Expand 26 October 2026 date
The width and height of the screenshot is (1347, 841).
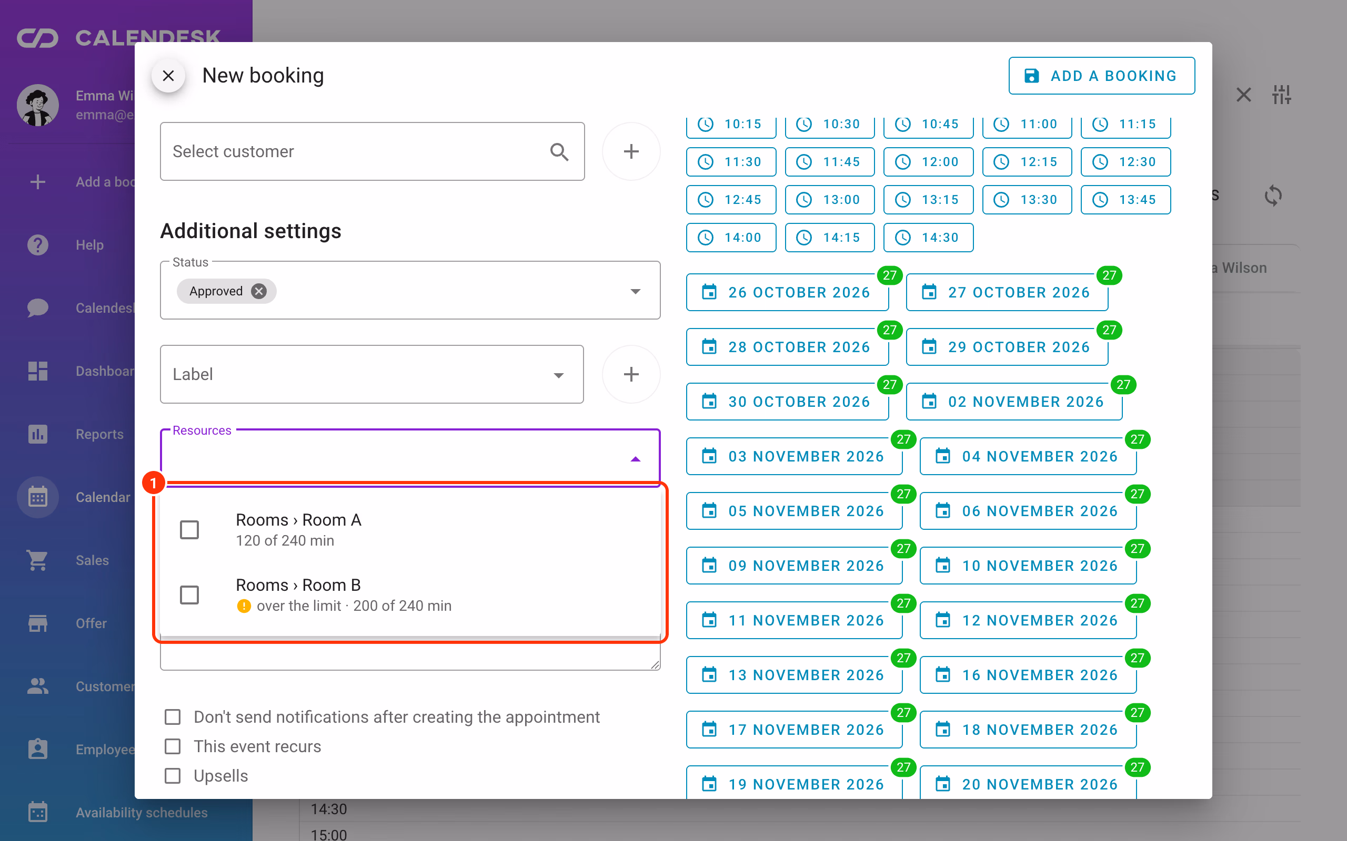pos(787,293)
